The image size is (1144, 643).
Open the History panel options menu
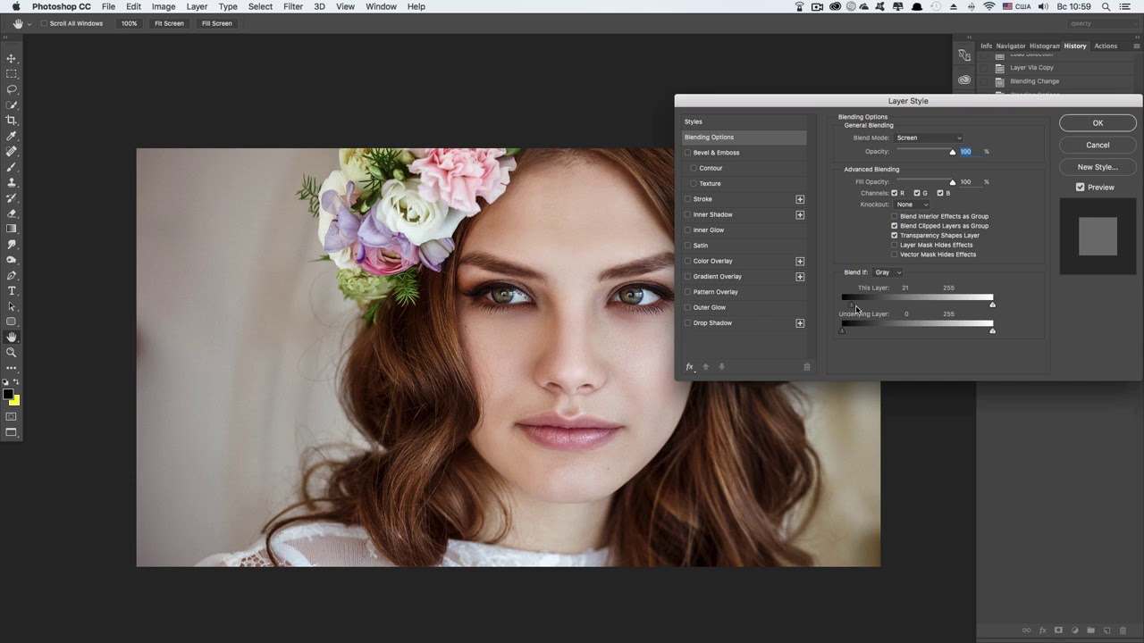click(1136, 46)
